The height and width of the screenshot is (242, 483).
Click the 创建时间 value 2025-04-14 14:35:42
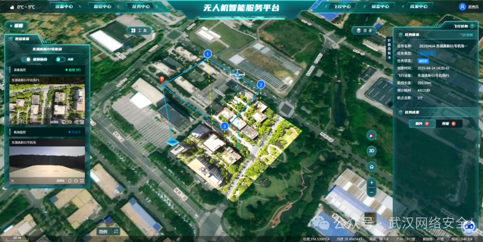pyautogui.click(x=433, y=68)
